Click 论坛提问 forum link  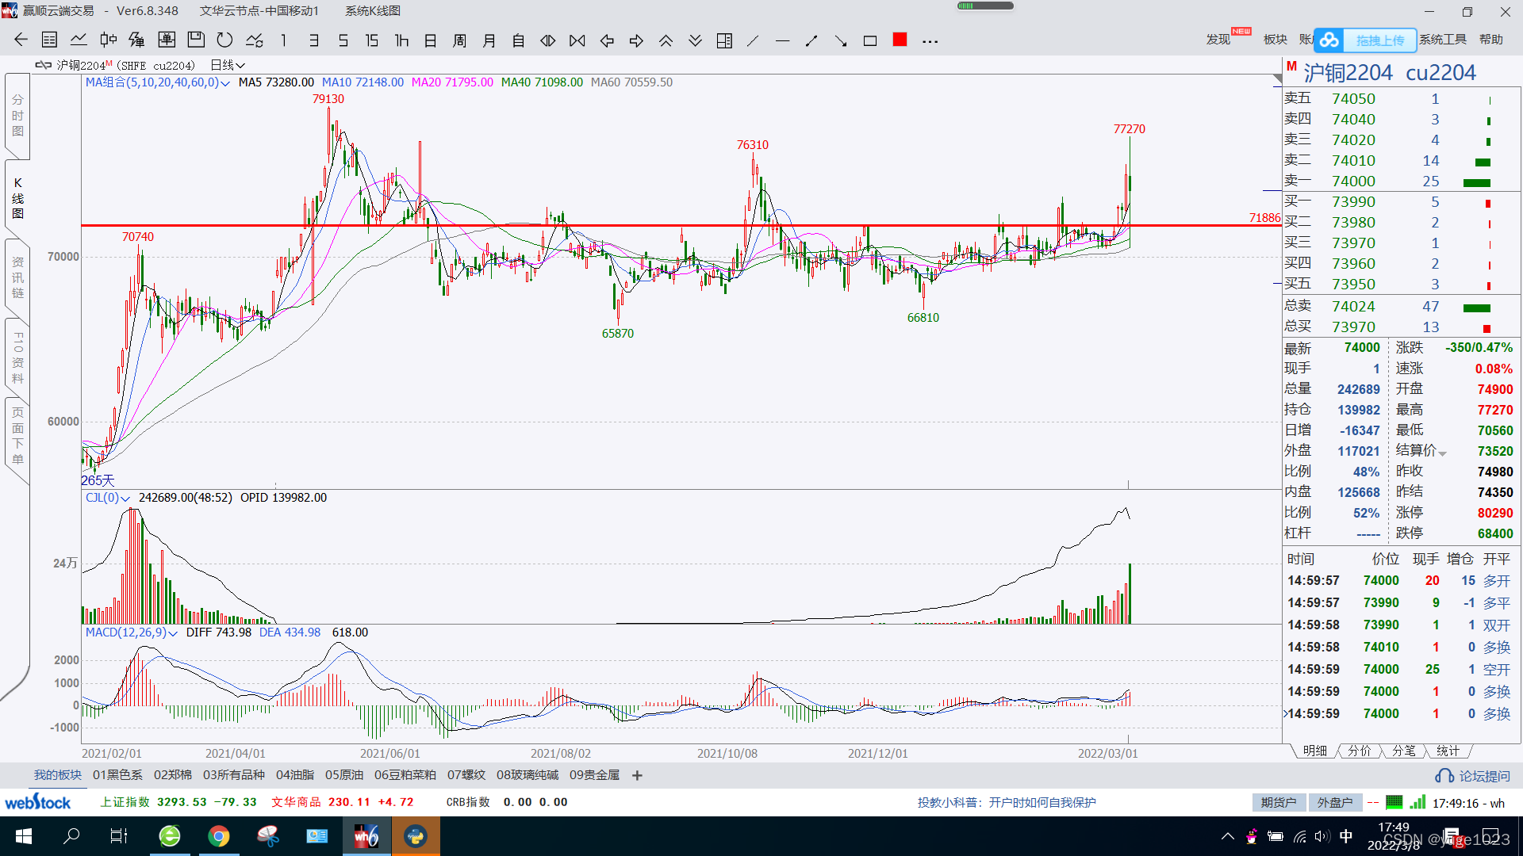click(1473, 776)
